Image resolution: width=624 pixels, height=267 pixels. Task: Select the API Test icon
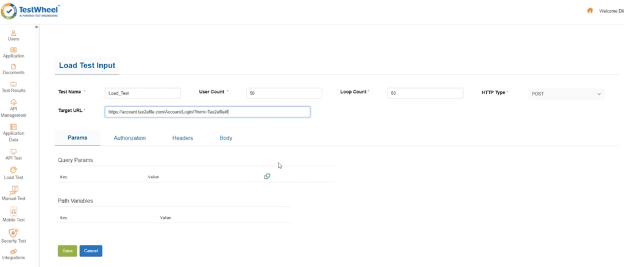[13, 151]
